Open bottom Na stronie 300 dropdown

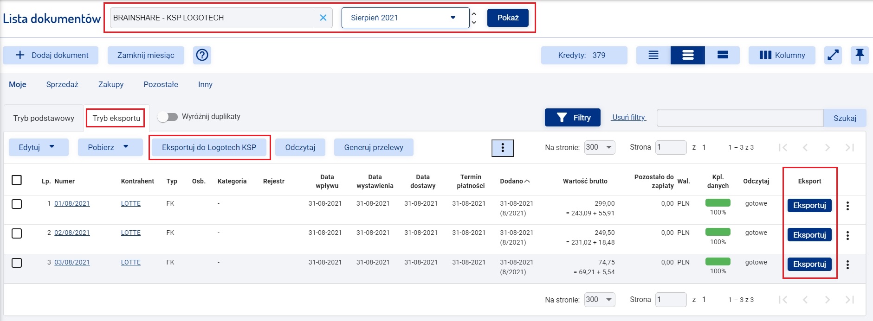tap(600, 300)
